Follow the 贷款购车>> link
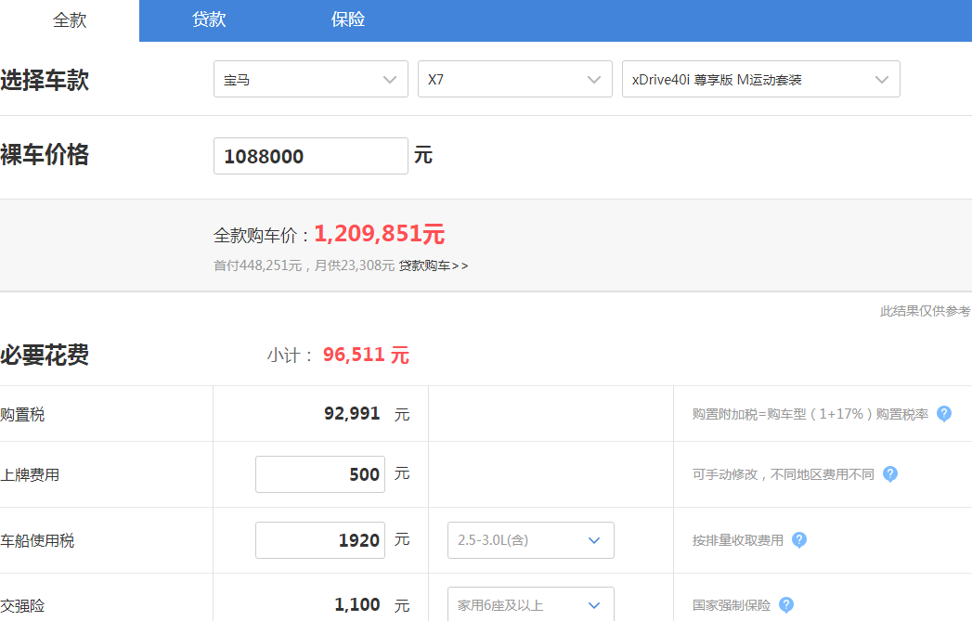The width and height of the screenshot is (972, 621). [434, 265]
